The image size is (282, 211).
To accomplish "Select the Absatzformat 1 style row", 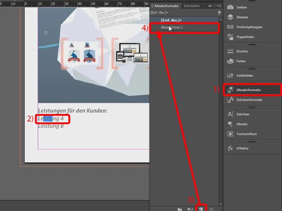I will pos(184,27).
